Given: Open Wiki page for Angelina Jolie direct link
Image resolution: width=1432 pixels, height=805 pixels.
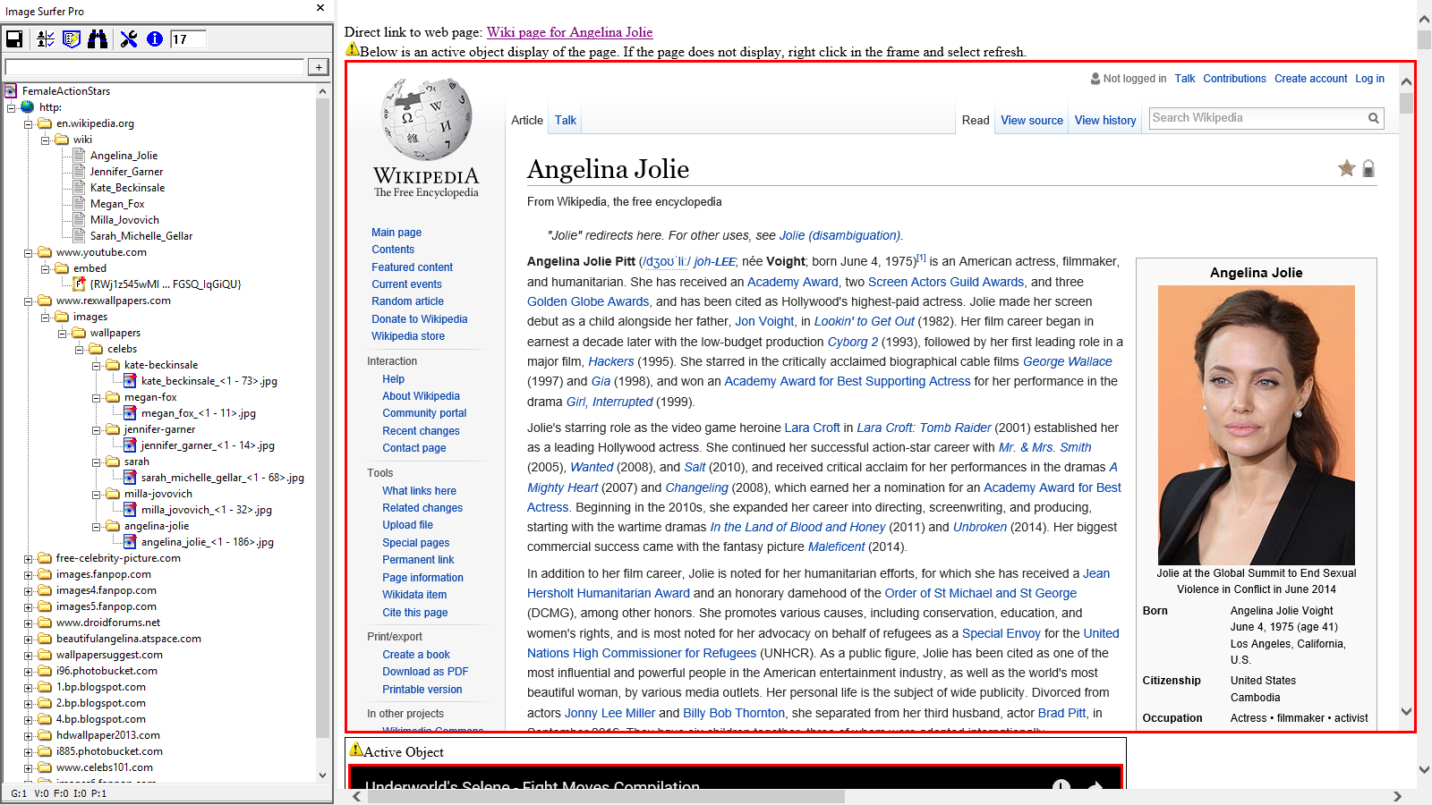Looking at the screenshot, I should [x=569, y=32].
